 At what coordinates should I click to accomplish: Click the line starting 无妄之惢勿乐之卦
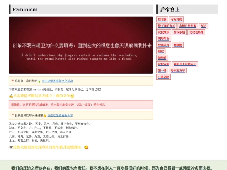pyautogui.click(x=50, y=124)
